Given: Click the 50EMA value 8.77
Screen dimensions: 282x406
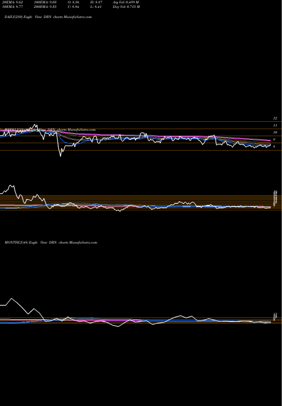Looking at the screenshot, I should click(x=12, y=7).
